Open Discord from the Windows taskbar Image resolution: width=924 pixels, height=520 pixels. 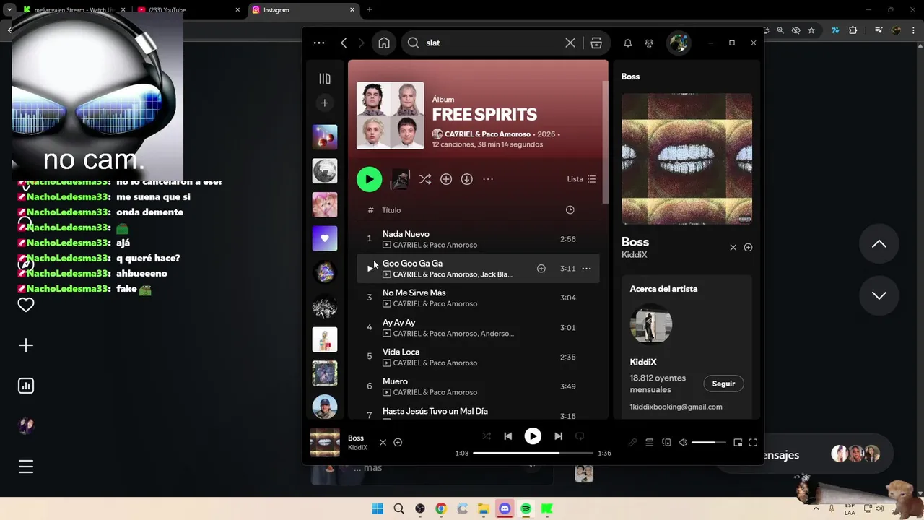click(x=505, y=508)
